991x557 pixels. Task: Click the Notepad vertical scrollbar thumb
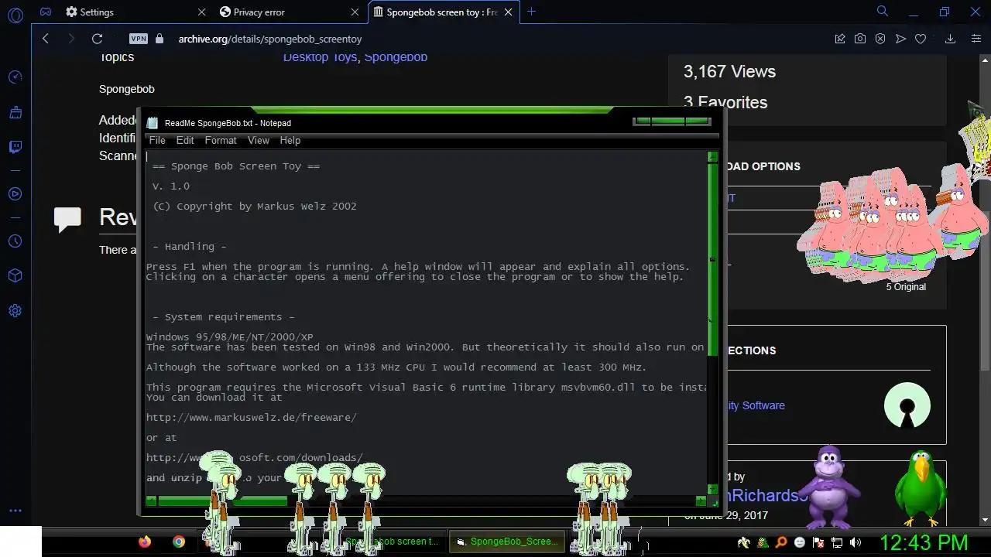712,260
